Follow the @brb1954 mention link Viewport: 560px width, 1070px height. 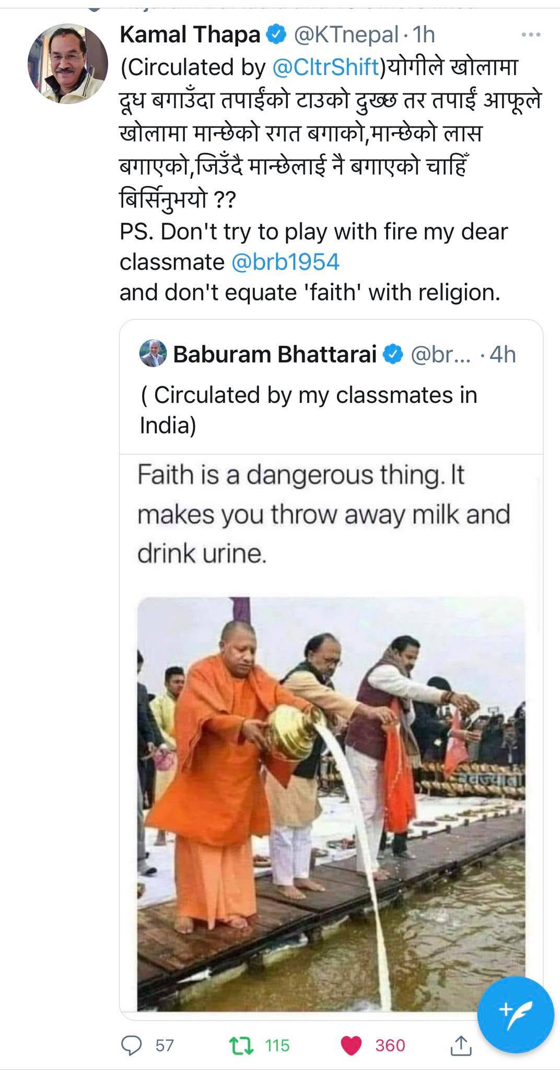(285, 262)
